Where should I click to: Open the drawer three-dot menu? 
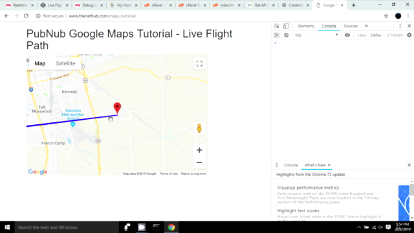click(277, 165)
